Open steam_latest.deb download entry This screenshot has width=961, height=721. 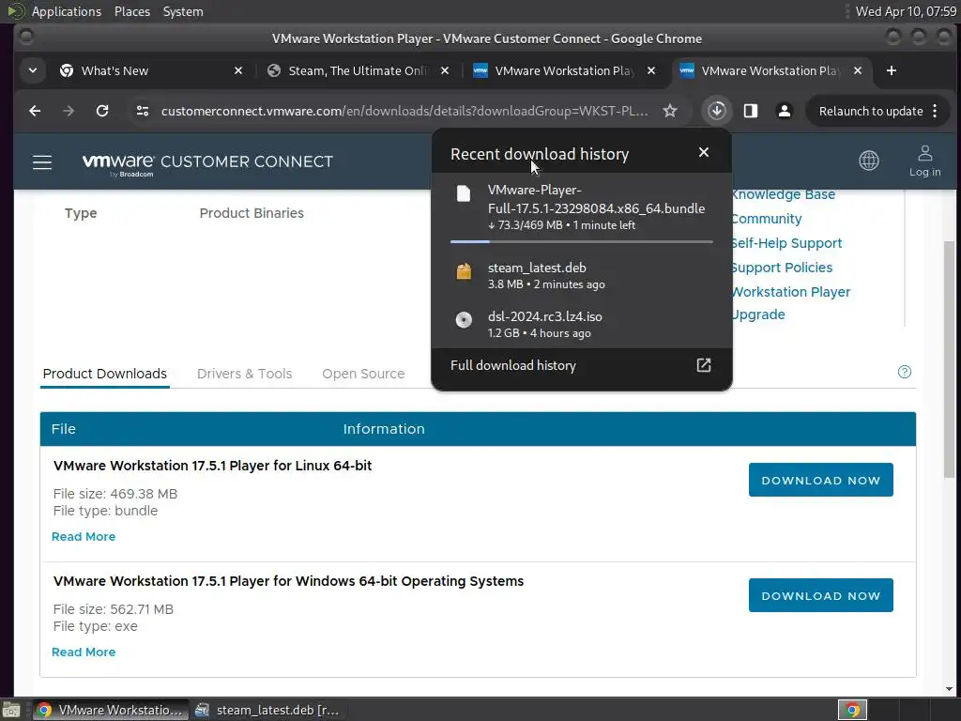click(582, 275)
